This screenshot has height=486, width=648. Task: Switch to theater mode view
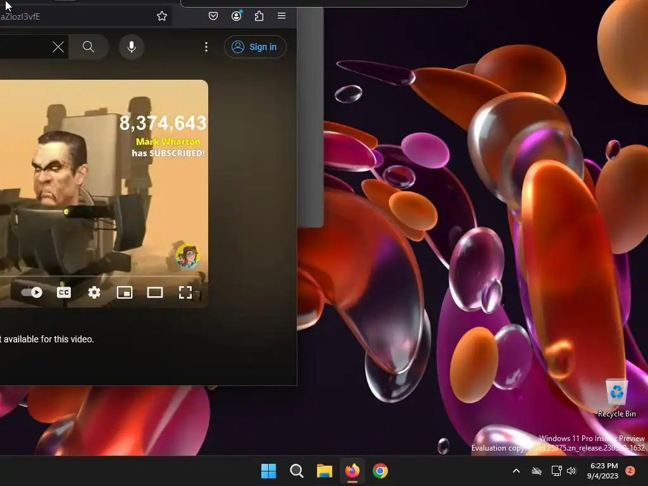(155, 292)
